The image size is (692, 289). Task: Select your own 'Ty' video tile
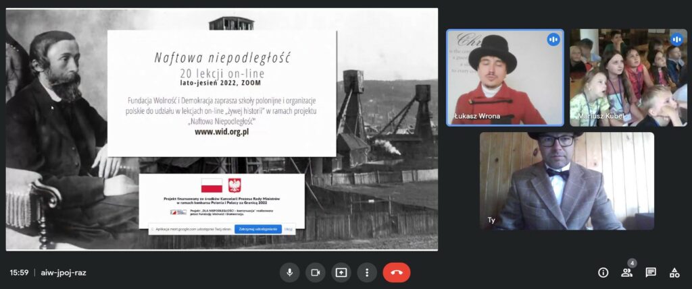566,181
